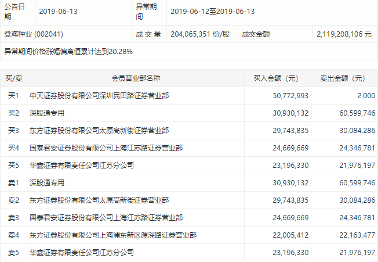
Task: Click the 异常期间 label
Action: pos(146,12)
